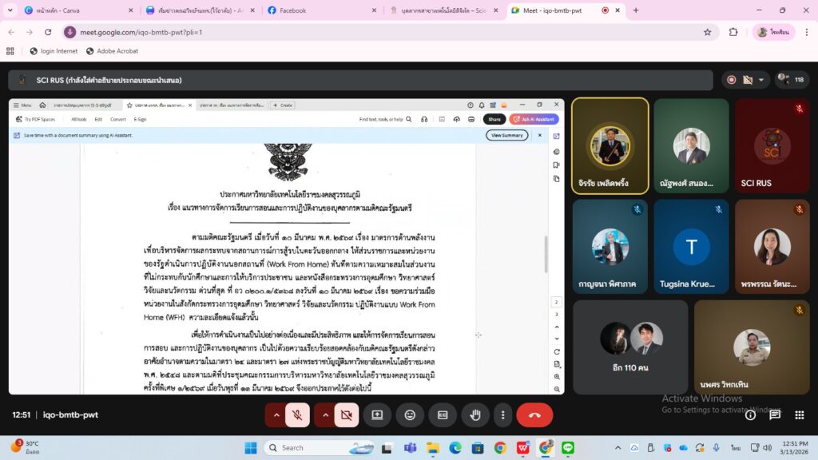
Task: Click the Share screen icon
Action: click(377, 415)
